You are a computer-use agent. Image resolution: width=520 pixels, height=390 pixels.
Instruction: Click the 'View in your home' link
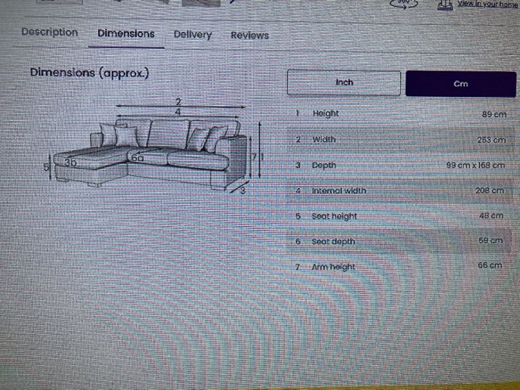click(487, 3)
